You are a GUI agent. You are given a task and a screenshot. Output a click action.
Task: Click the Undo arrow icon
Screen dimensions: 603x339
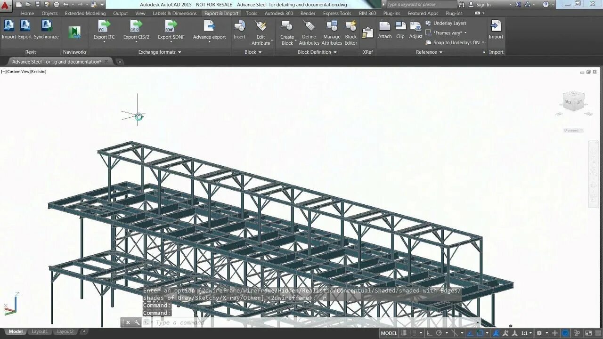(x=65, y=4)
